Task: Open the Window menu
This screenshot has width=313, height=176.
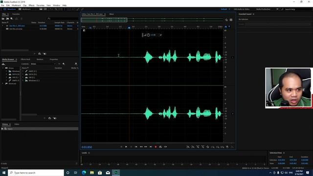Action: 57,5
